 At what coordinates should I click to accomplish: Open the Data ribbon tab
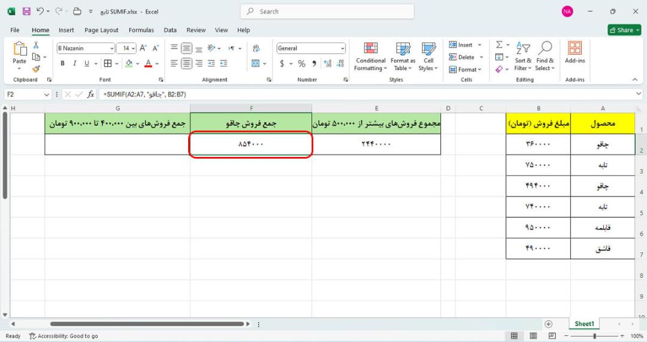170,30
